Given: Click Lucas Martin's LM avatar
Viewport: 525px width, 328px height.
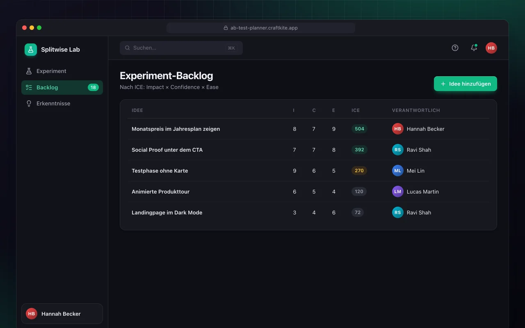Looking at the screenshot, I should coord(398,191).
